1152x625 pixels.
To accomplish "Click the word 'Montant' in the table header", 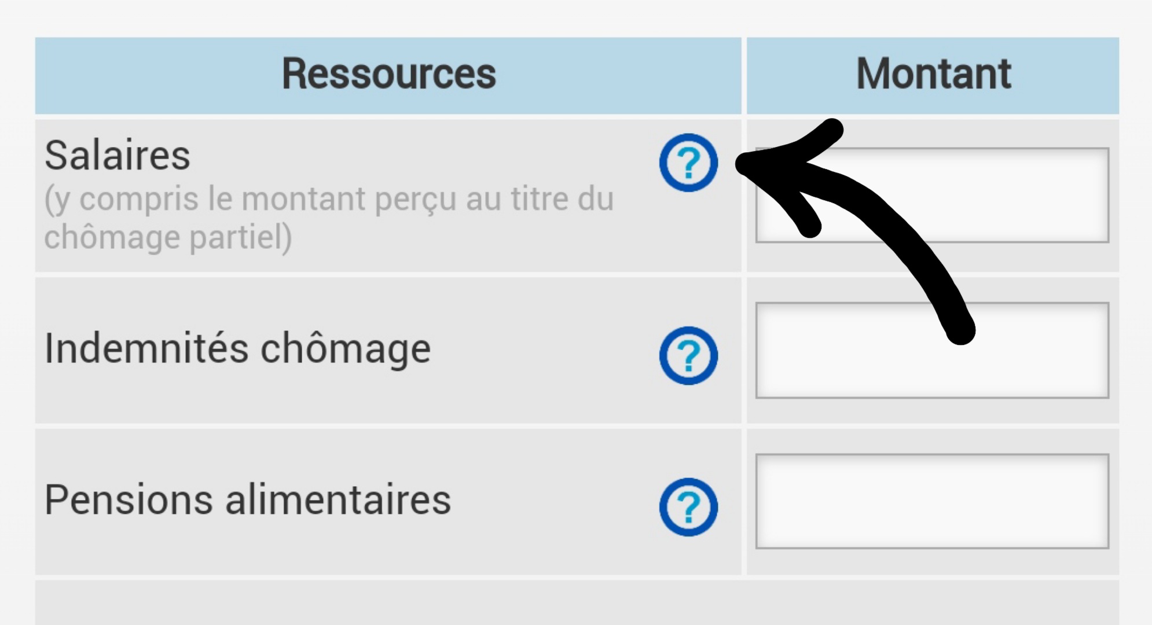I will coord(933,74).
